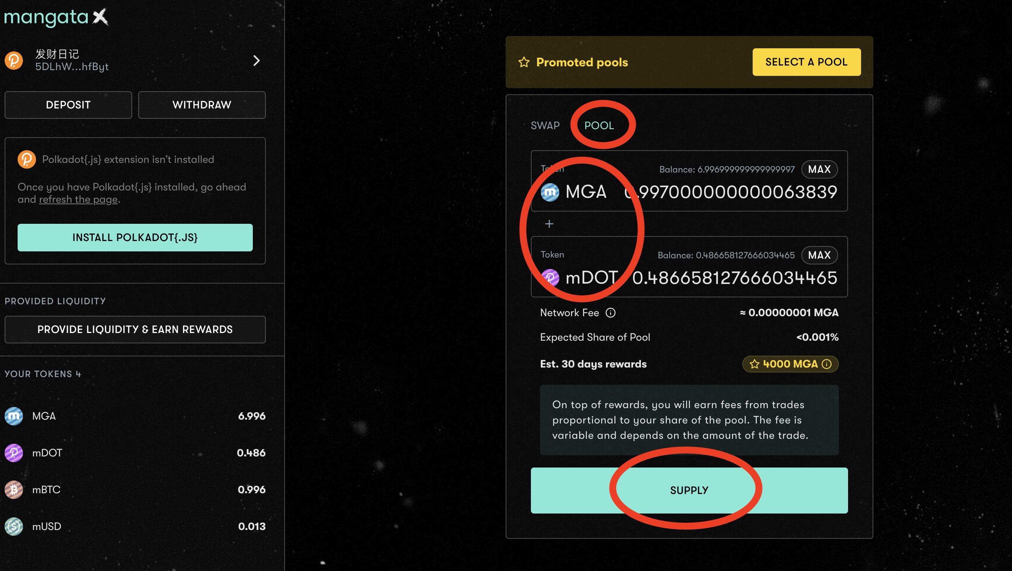This screenshot has width=1012, height=571.
Task: Click the mDOT token icon in your tokens
Action: tap(14, 453)
